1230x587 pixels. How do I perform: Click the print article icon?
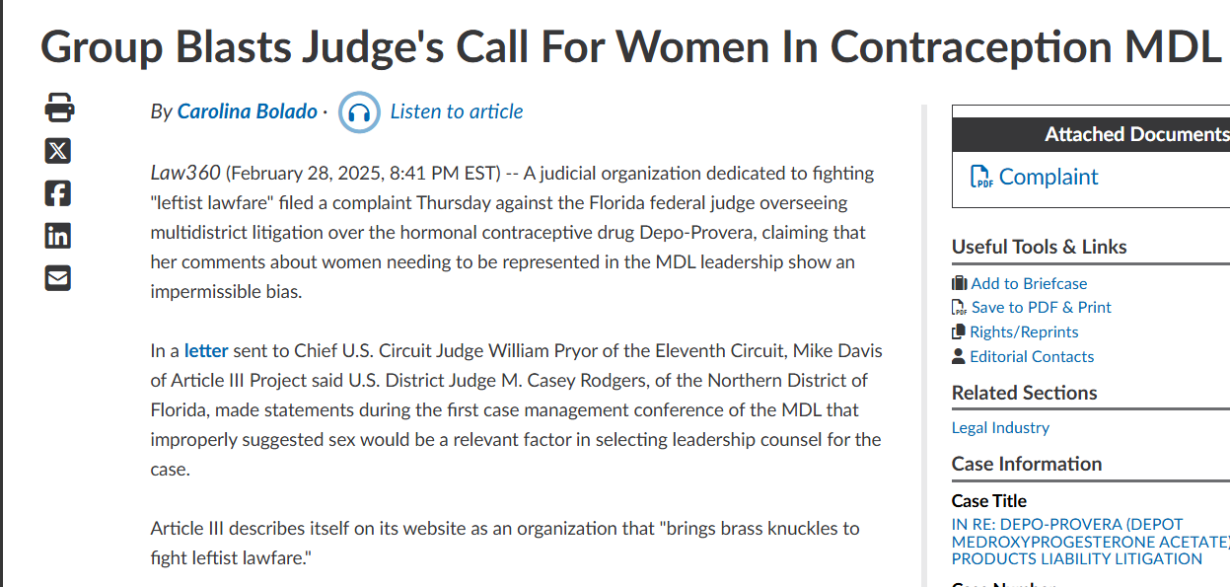[59, 107]
